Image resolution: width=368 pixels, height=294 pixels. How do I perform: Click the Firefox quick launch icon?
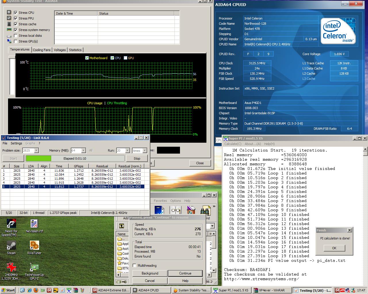point(36,290)
